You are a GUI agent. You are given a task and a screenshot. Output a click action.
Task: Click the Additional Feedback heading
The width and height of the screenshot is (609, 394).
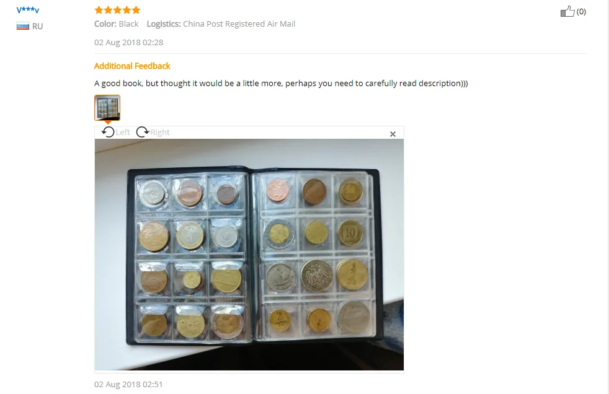[x=132, y=66]
